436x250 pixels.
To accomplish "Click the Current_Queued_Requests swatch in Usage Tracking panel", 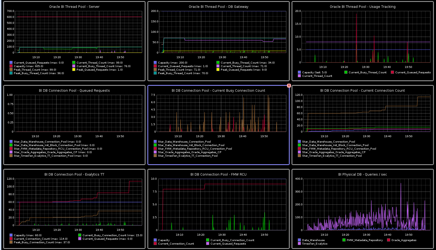I will coord(392,72).
